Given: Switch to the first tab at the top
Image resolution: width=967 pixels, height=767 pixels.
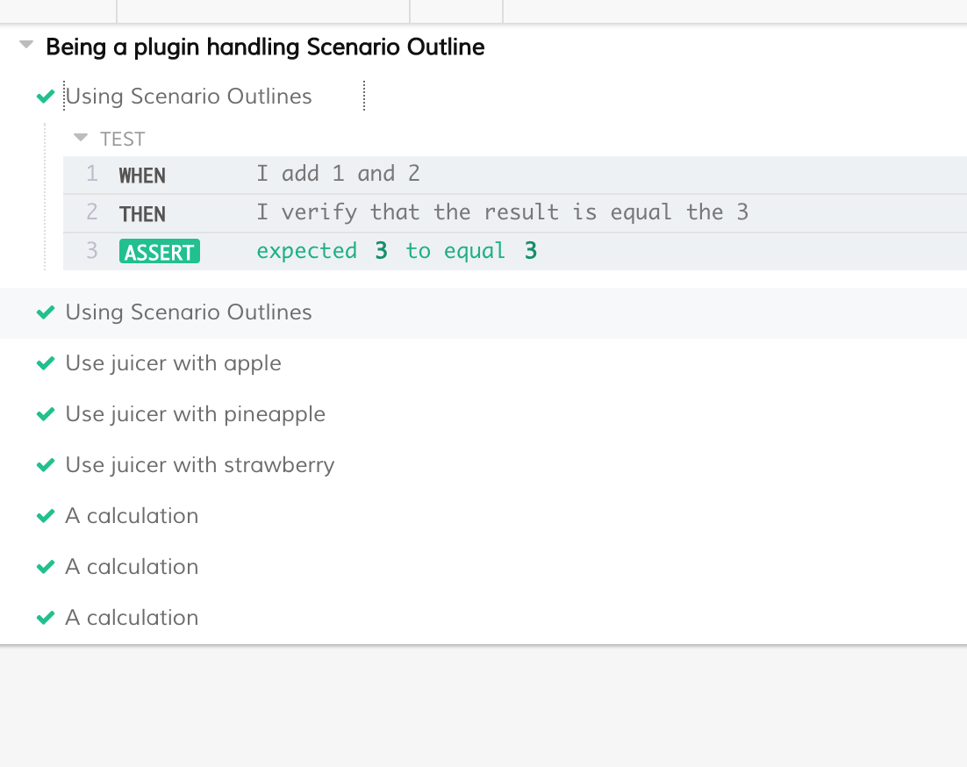Looking at the screenshot, I should [x=57, y=11].
